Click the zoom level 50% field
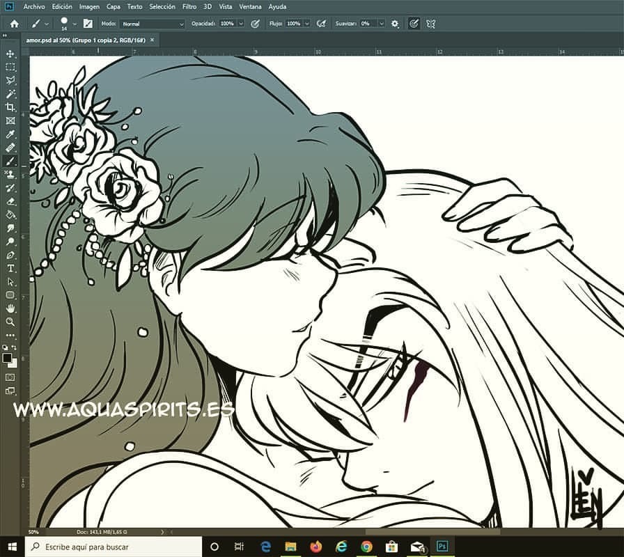 coord(33,532)
